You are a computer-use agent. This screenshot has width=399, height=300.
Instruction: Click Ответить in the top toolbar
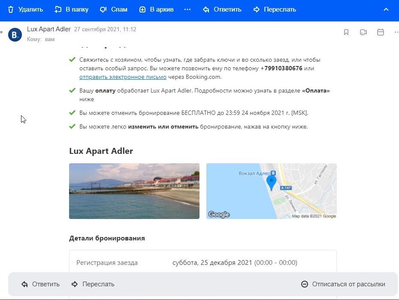point(222,10)
